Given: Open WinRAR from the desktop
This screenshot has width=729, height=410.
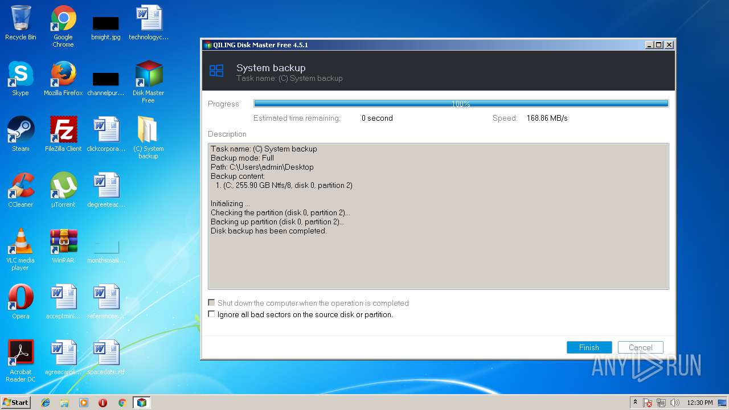Looking at the screenshot, I should pyautogui.click(x=63, y=246).
